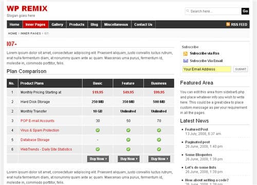Click Business plan Database Storage checkmark
This screenshot has height=185, width=257.
(159, 140)
